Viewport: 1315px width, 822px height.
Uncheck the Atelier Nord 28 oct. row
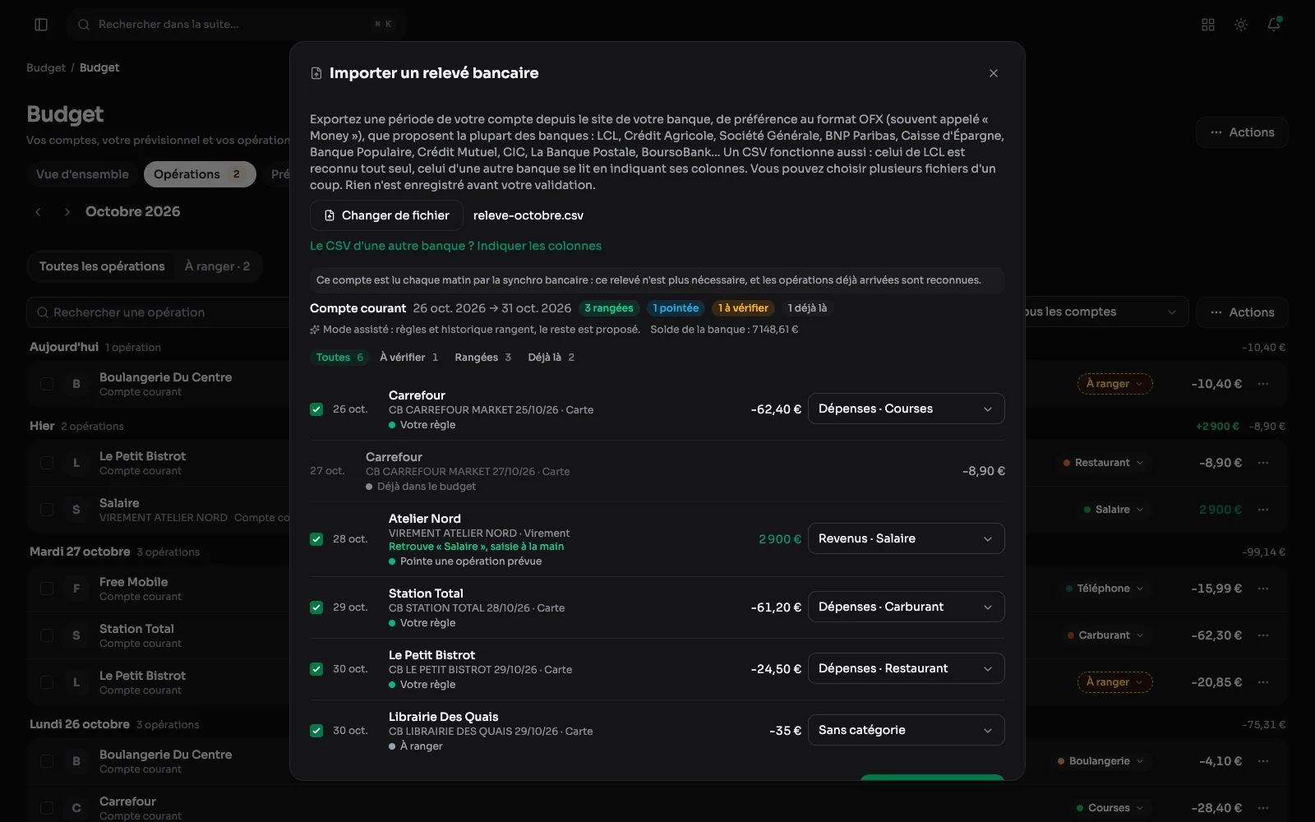coord(316,539)
